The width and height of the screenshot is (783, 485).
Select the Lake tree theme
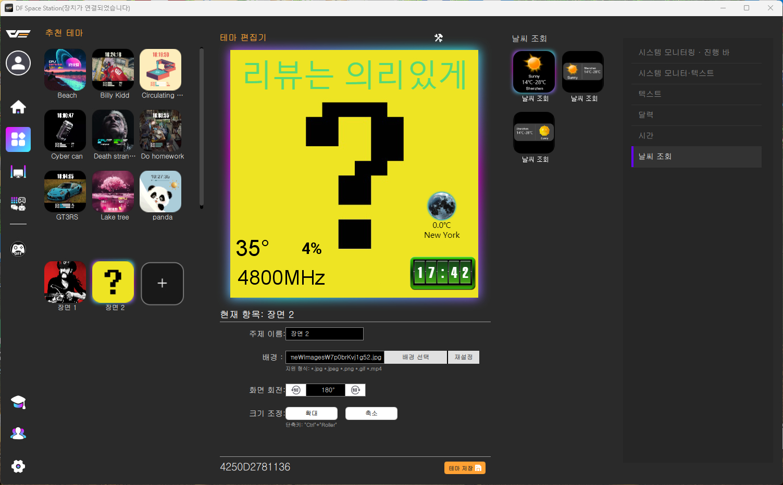[113, 192]
